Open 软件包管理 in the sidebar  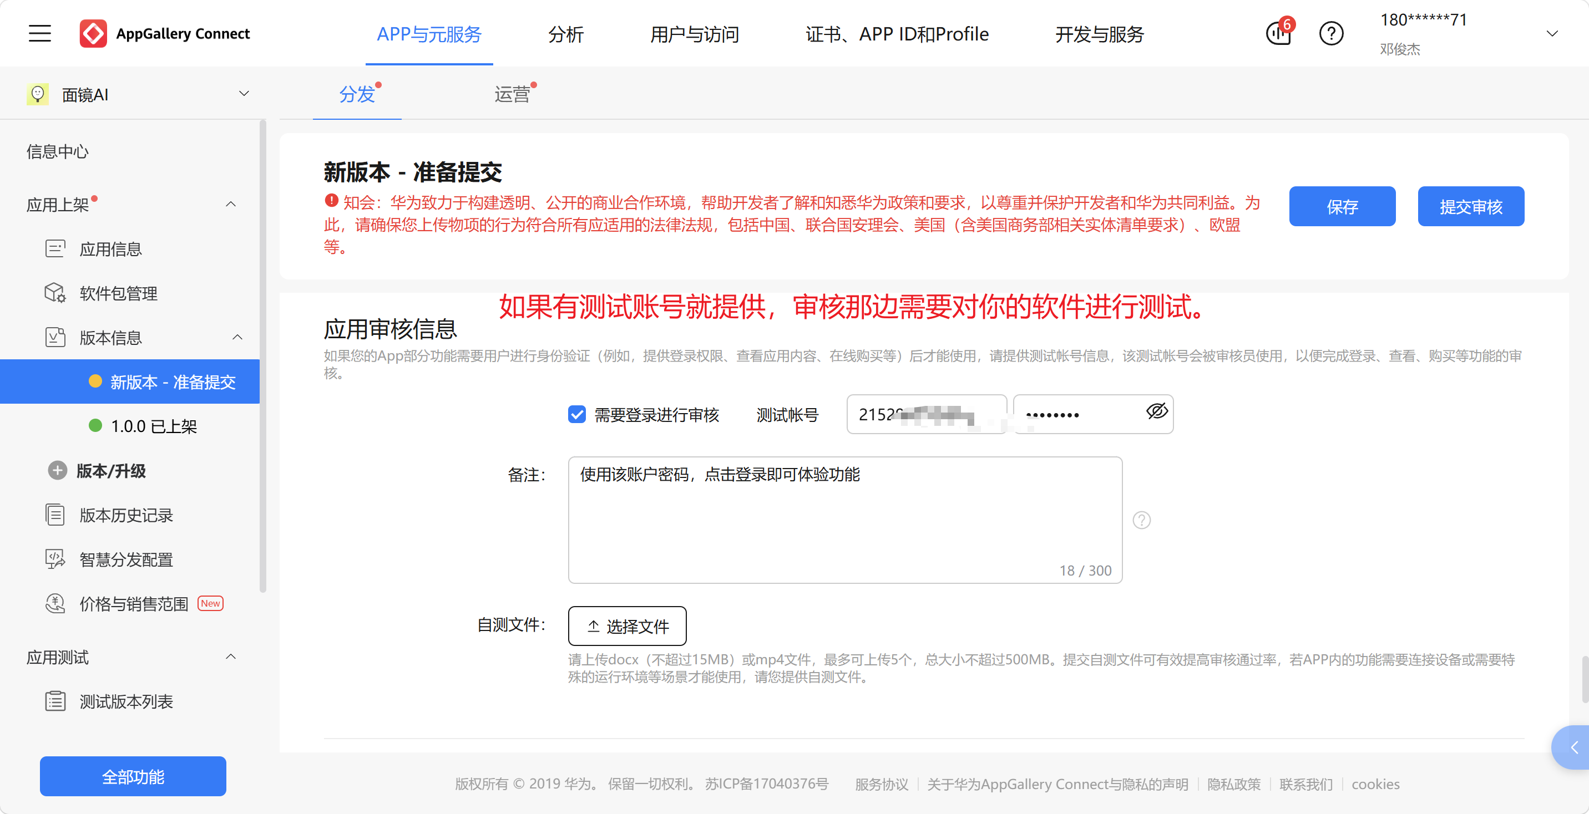point(118,293)
